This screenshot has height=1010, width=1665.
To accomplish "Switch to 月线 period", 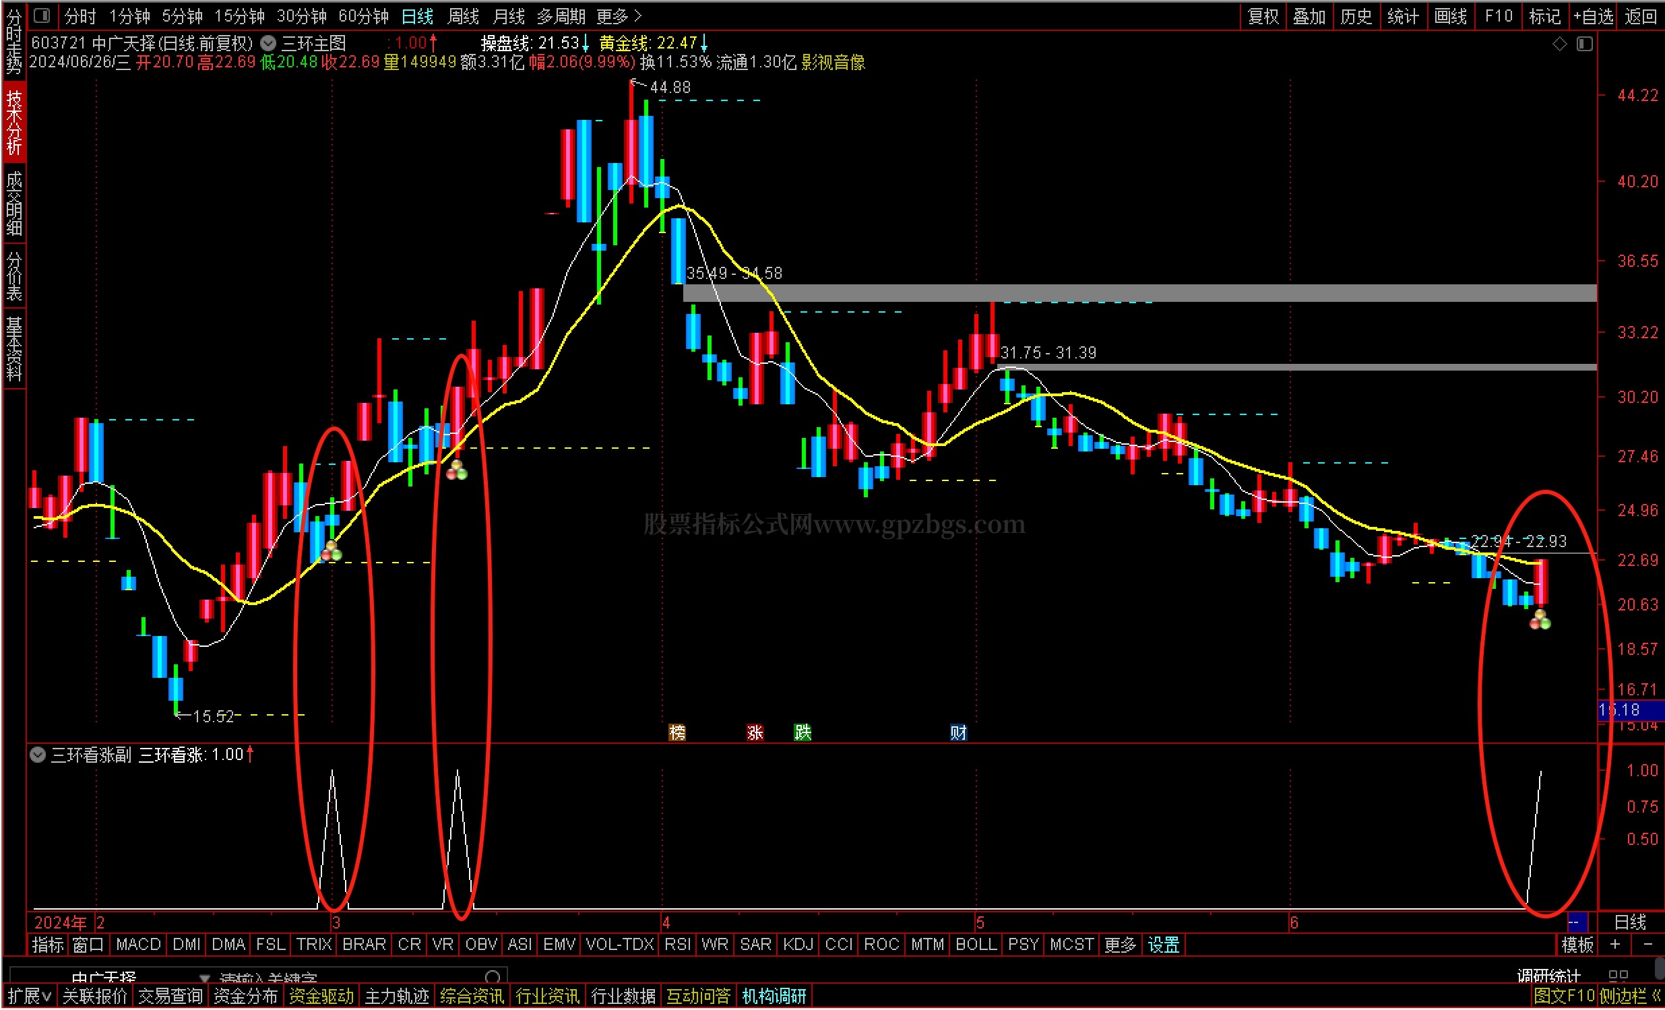I will (509, 15).
